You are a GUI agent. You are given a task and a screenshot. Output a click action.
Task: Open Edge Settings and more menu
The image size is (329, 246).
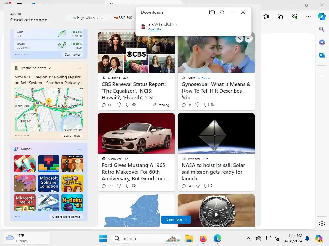point(308,16)
